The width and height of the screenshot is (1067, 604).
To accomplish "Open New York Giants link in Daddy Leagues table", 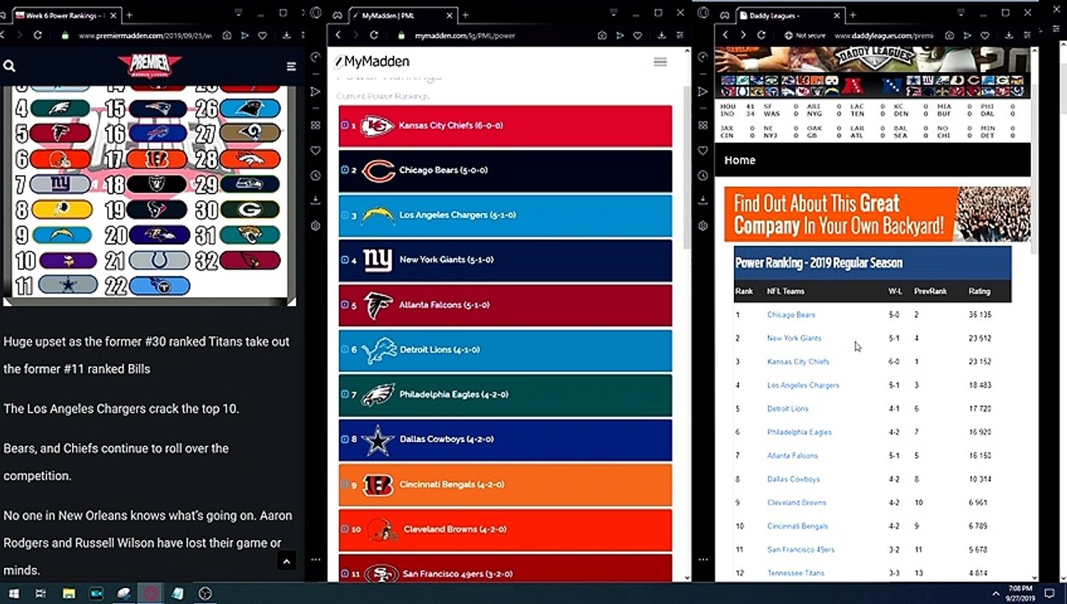I will [x=794, y=338].
